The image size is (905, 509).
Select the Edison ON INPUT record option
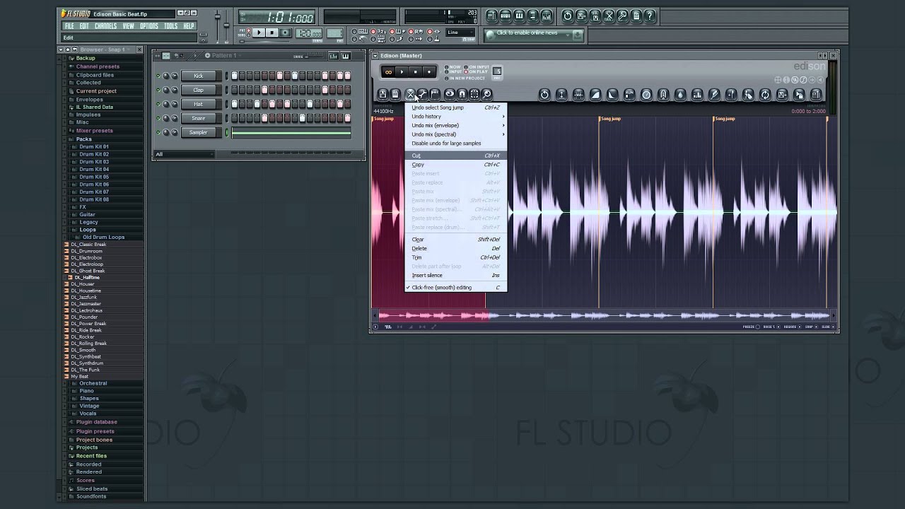(477, 67)
